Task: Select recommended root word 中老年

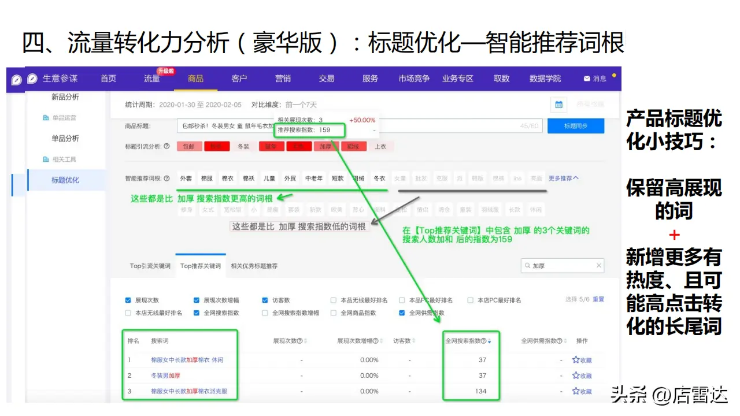Action: coord(314,179)
